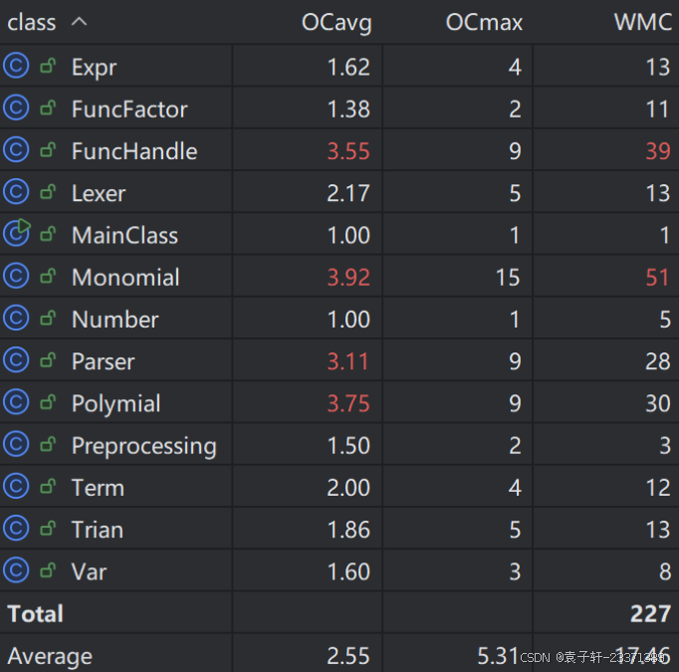Sort by the OCmax column header

[x=484, y=23]
